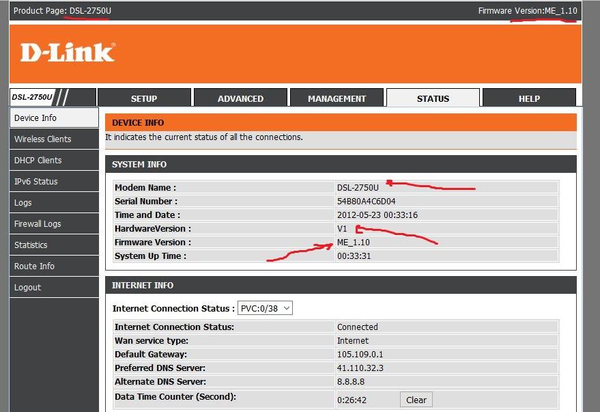Screen dimensions: 600x412
Task: Click the Product Page DSL-2750U header text
Action: 62,11
